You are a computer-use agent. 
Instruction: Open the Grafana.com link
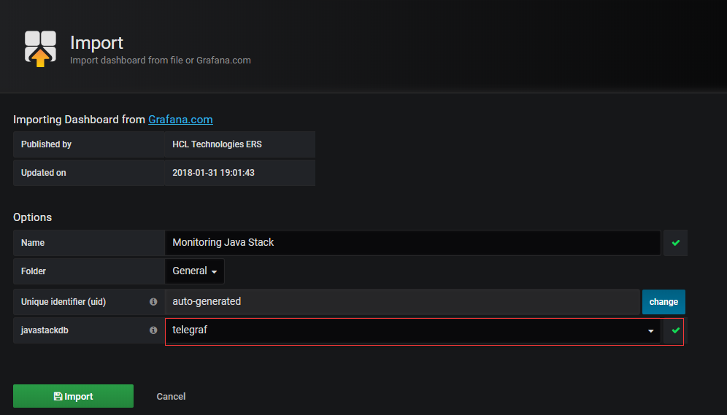click(x=180, y=120)
